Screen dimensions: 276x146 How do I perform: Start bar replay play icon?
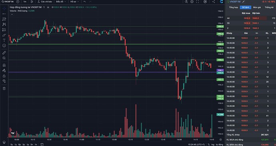coord(205,2)
